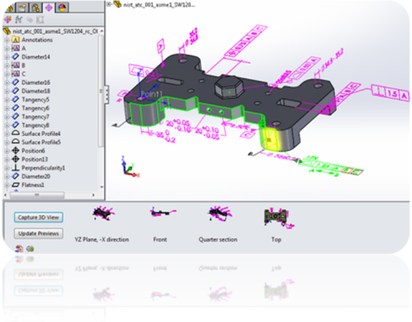Click the Tangency8 feature icon

coord(16,125)
